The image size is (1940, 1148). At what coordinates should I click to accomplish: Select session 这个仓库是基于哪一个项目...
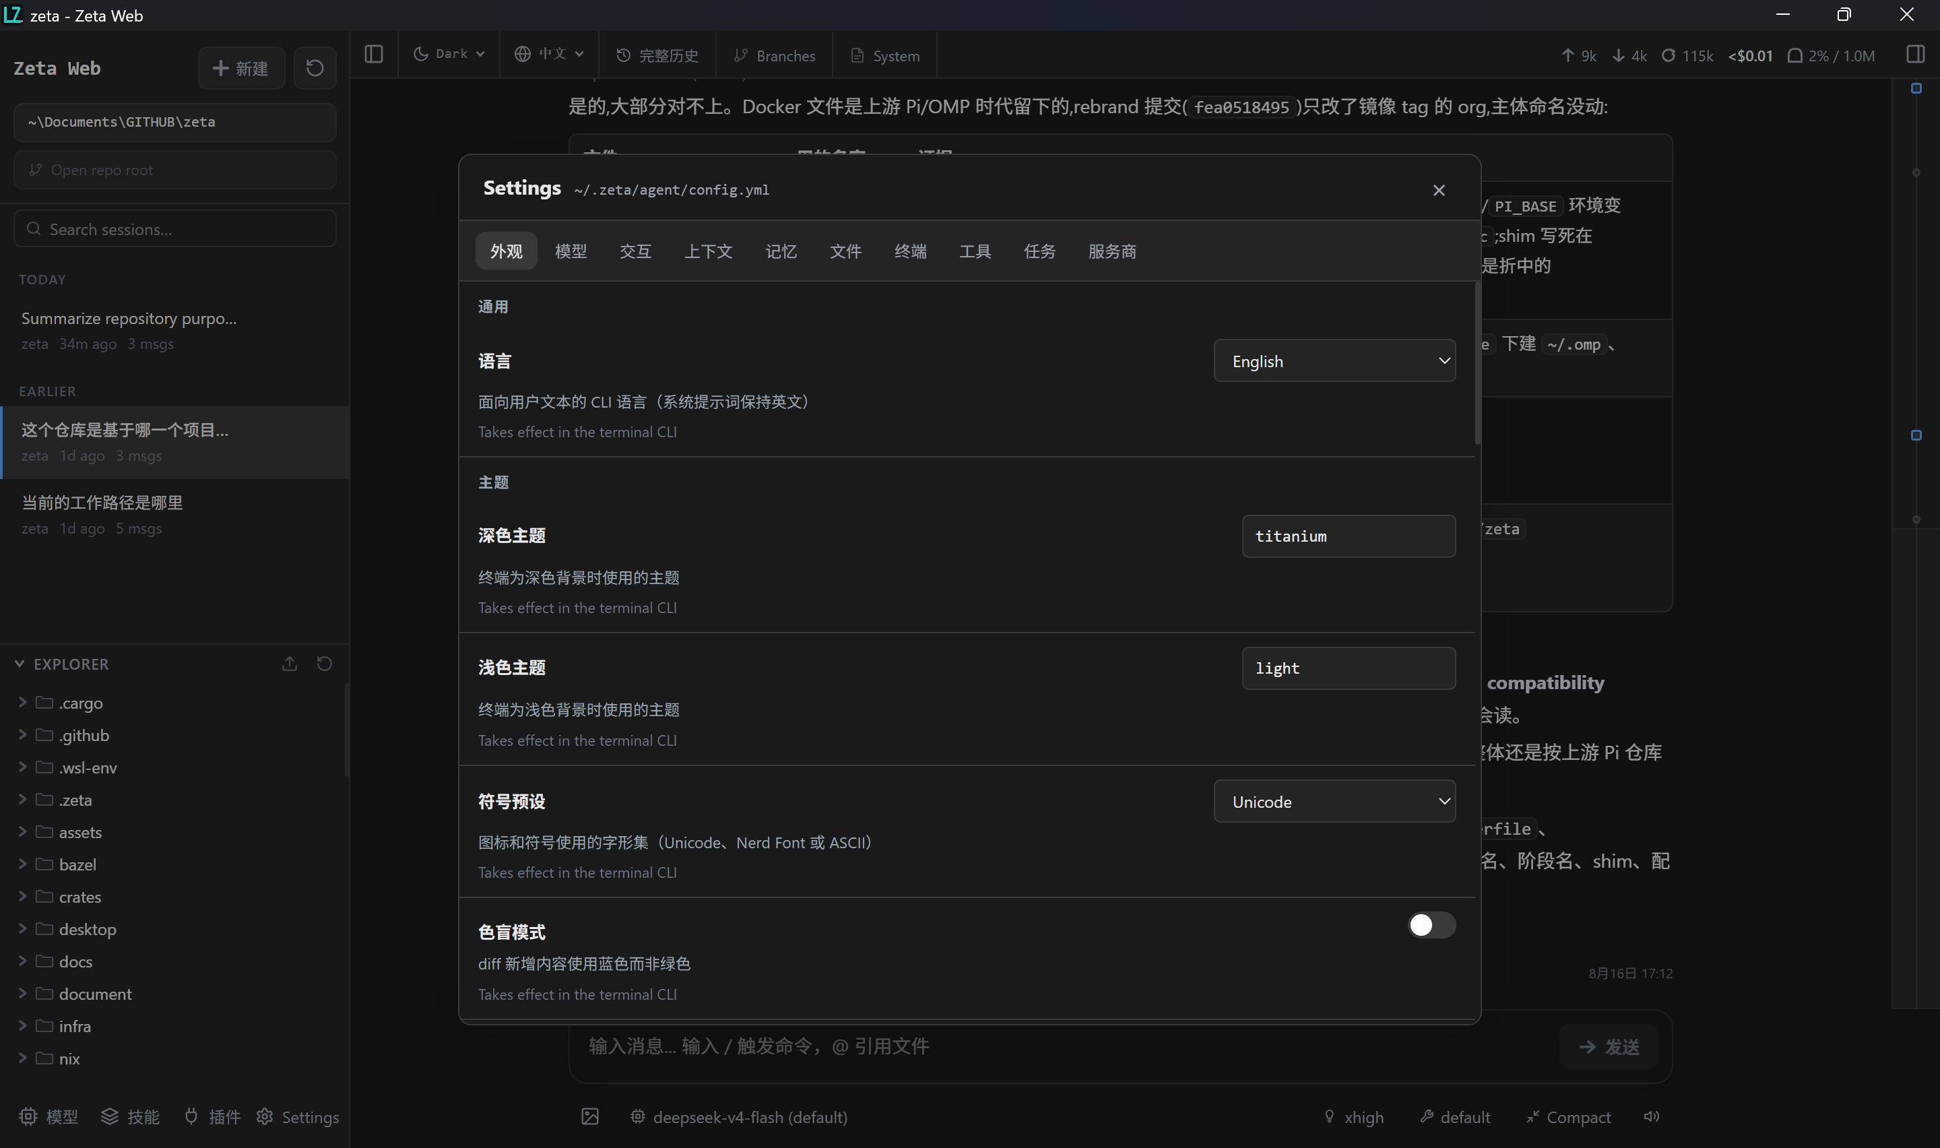point(174,443)
